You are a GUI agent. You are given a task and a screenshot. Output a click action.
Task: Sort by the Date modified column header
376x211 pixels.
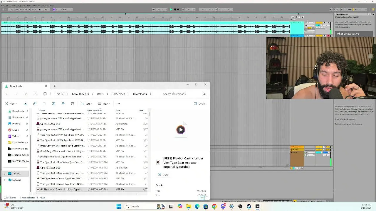[x=95, y=110]
